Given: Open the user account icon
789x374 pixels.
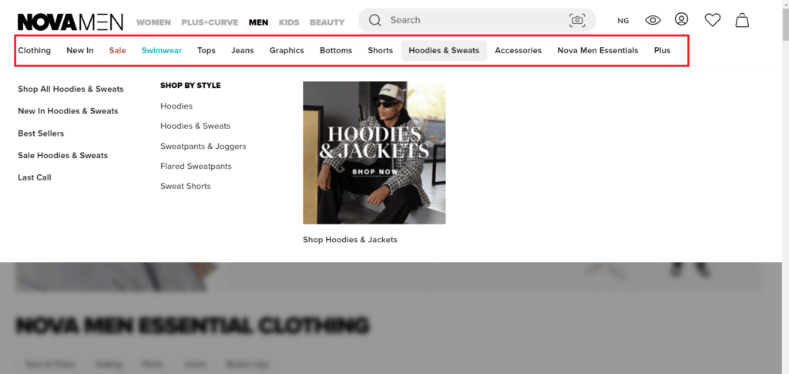Looking at the screenshot, I should [x=681, y=19].
